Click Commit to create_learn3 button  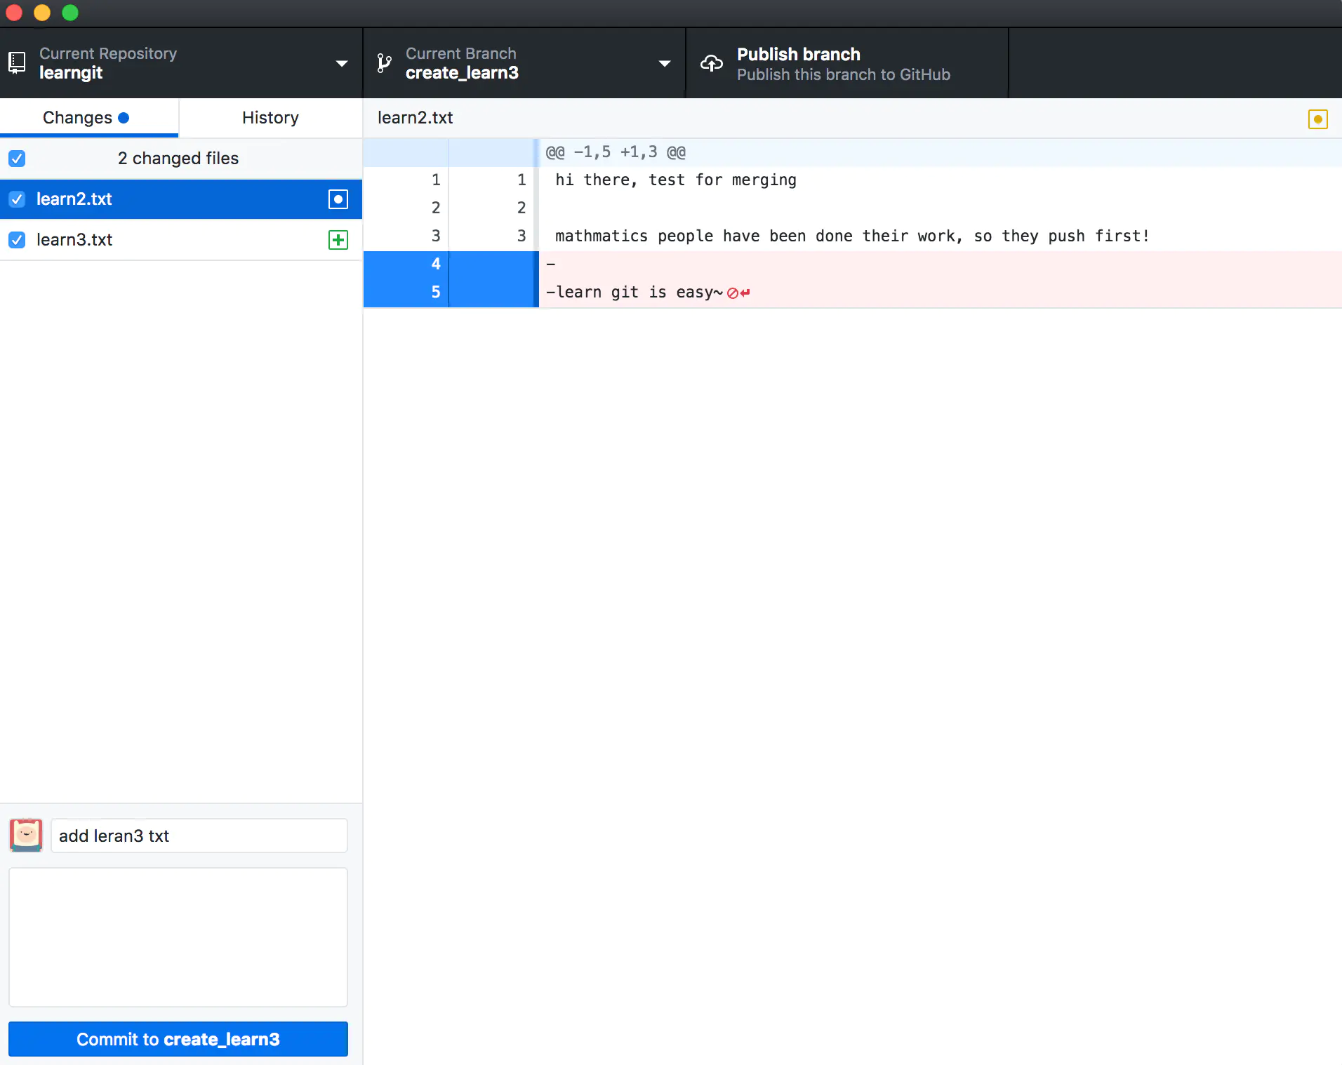click(178, 1039)
